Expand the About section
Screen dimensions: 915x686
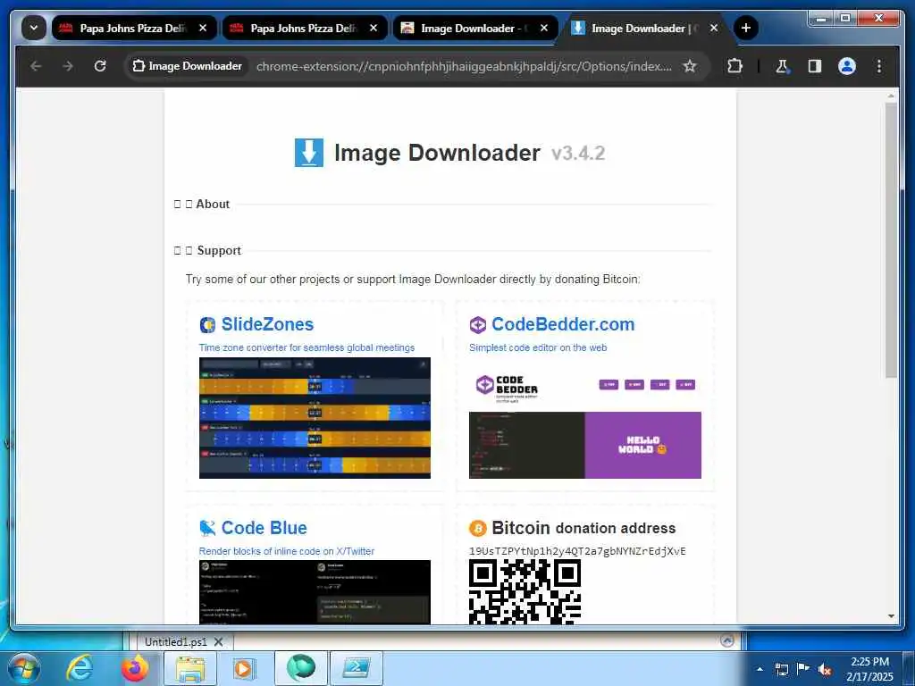(202, 205)
